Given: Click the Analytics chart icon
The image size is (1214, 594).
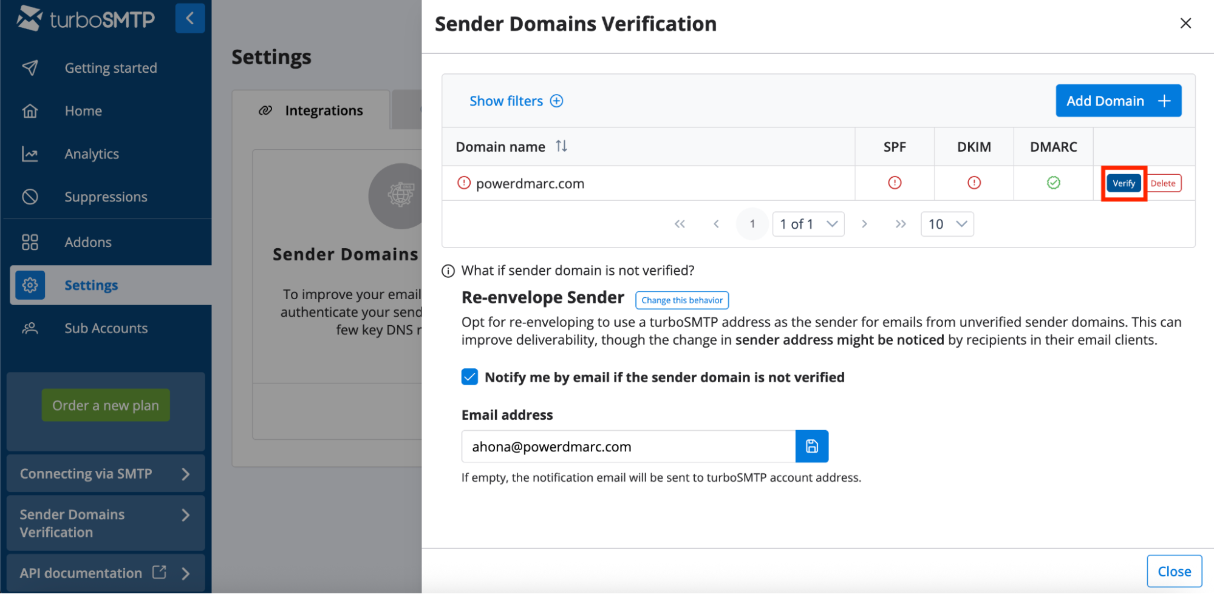Looking at the screenshot, I should [30, 154].
